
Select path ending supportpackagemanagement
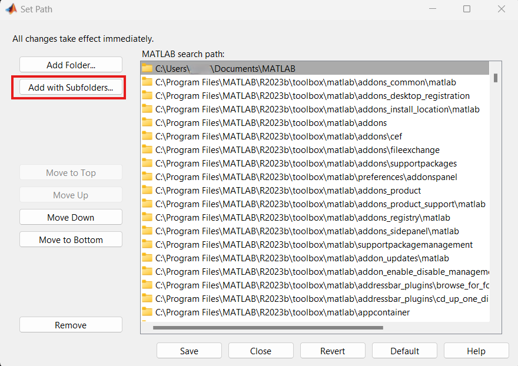[x=315, y=244]
